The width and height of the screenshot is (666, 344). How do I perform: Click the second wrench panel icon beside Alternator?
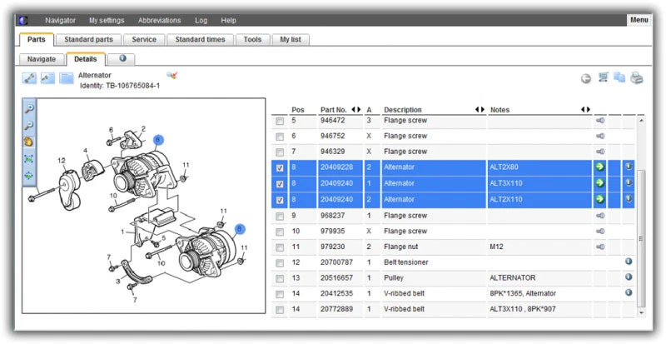48,77
